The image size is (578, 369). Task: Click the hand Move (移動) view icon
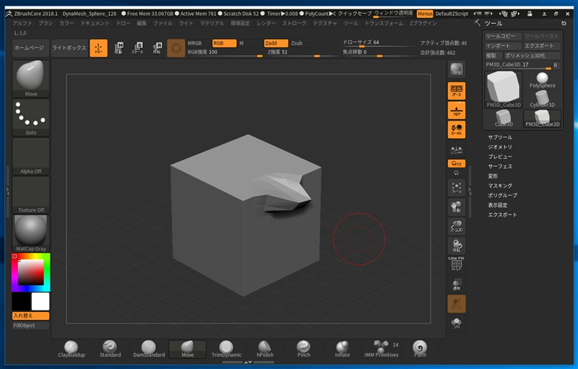457,207
